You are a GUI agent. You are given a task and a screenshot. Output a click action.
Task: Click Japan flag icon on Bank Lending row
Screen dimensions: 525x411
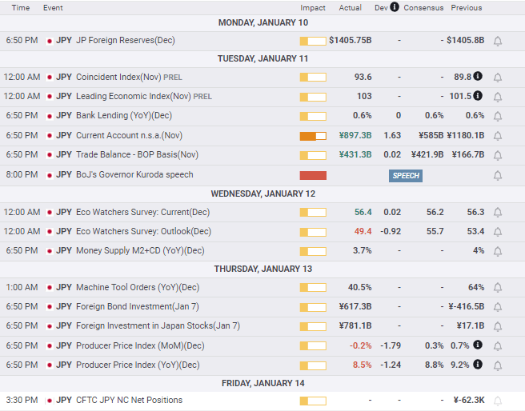click(50, 116)
